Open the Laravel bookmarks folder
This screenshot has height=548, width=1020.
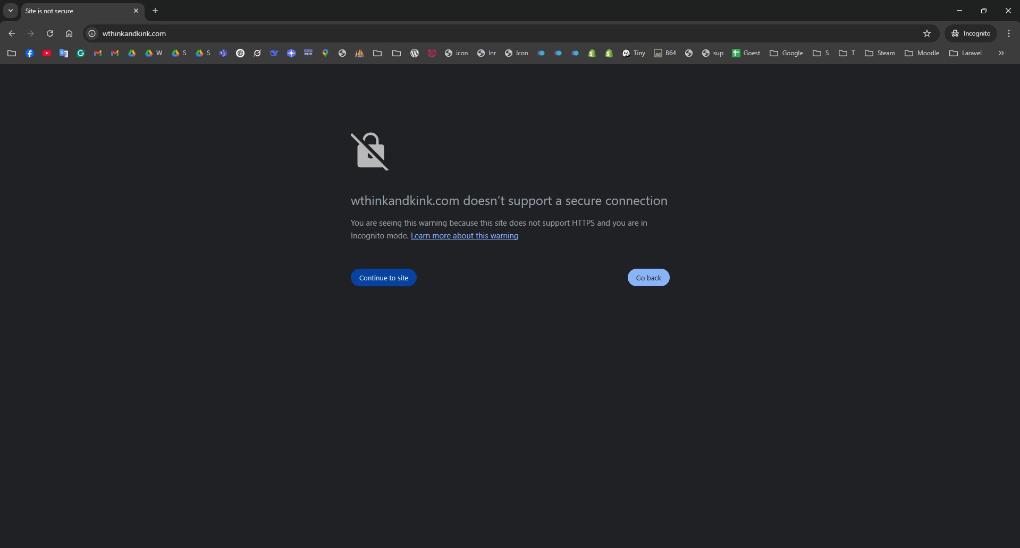tap(966, 53)
